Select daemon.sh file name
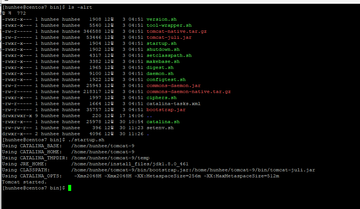 tap(160, 73)
